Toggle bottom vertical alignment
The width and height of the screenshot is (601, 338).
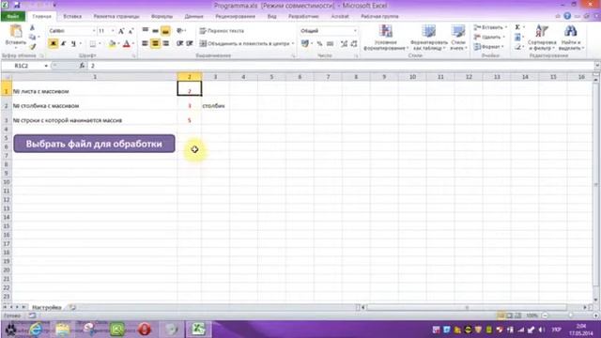pyautogui.click(x=165, y=31)
